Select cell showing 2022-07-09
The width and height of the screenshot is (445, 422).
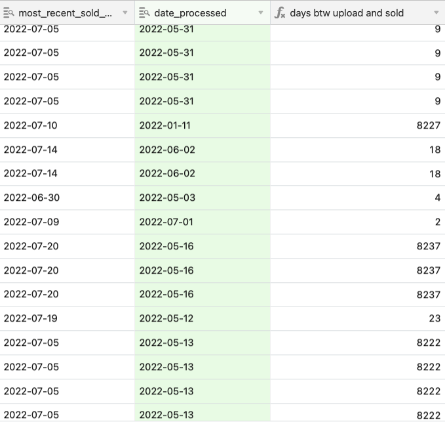pyautogui.click(x=68, y=222)
